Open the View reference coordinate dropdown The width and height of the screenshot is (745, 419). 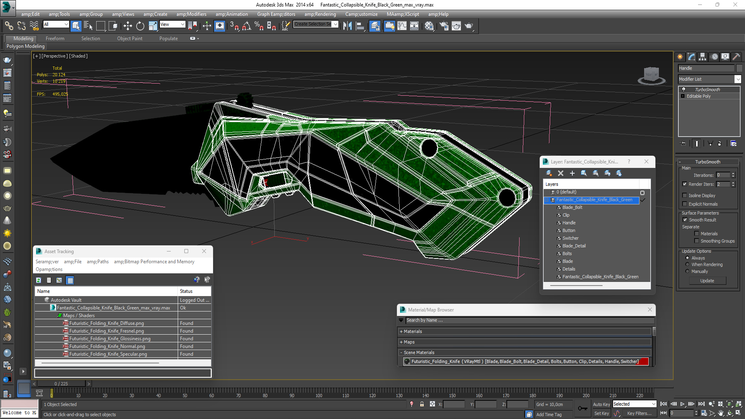tap(172, 24)
